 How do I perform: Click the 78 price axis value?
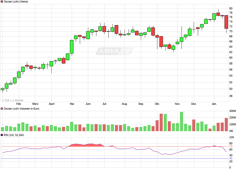pyautogui.click(x=231, y=13)
